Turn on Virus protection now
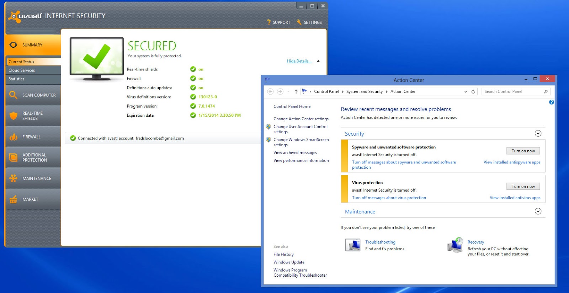 pyautogui.click(x=523, y=187)
